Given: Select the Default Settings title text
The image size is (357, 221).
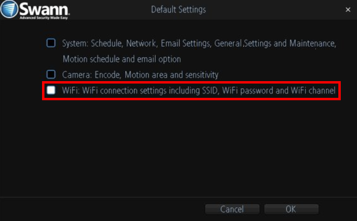Looking at the screenshot, I should (179, 10).
